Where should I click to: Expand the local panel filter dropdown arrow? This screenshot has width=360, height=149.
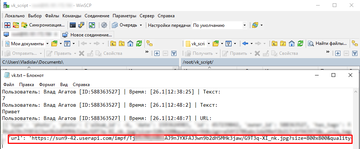pos(73,43)
